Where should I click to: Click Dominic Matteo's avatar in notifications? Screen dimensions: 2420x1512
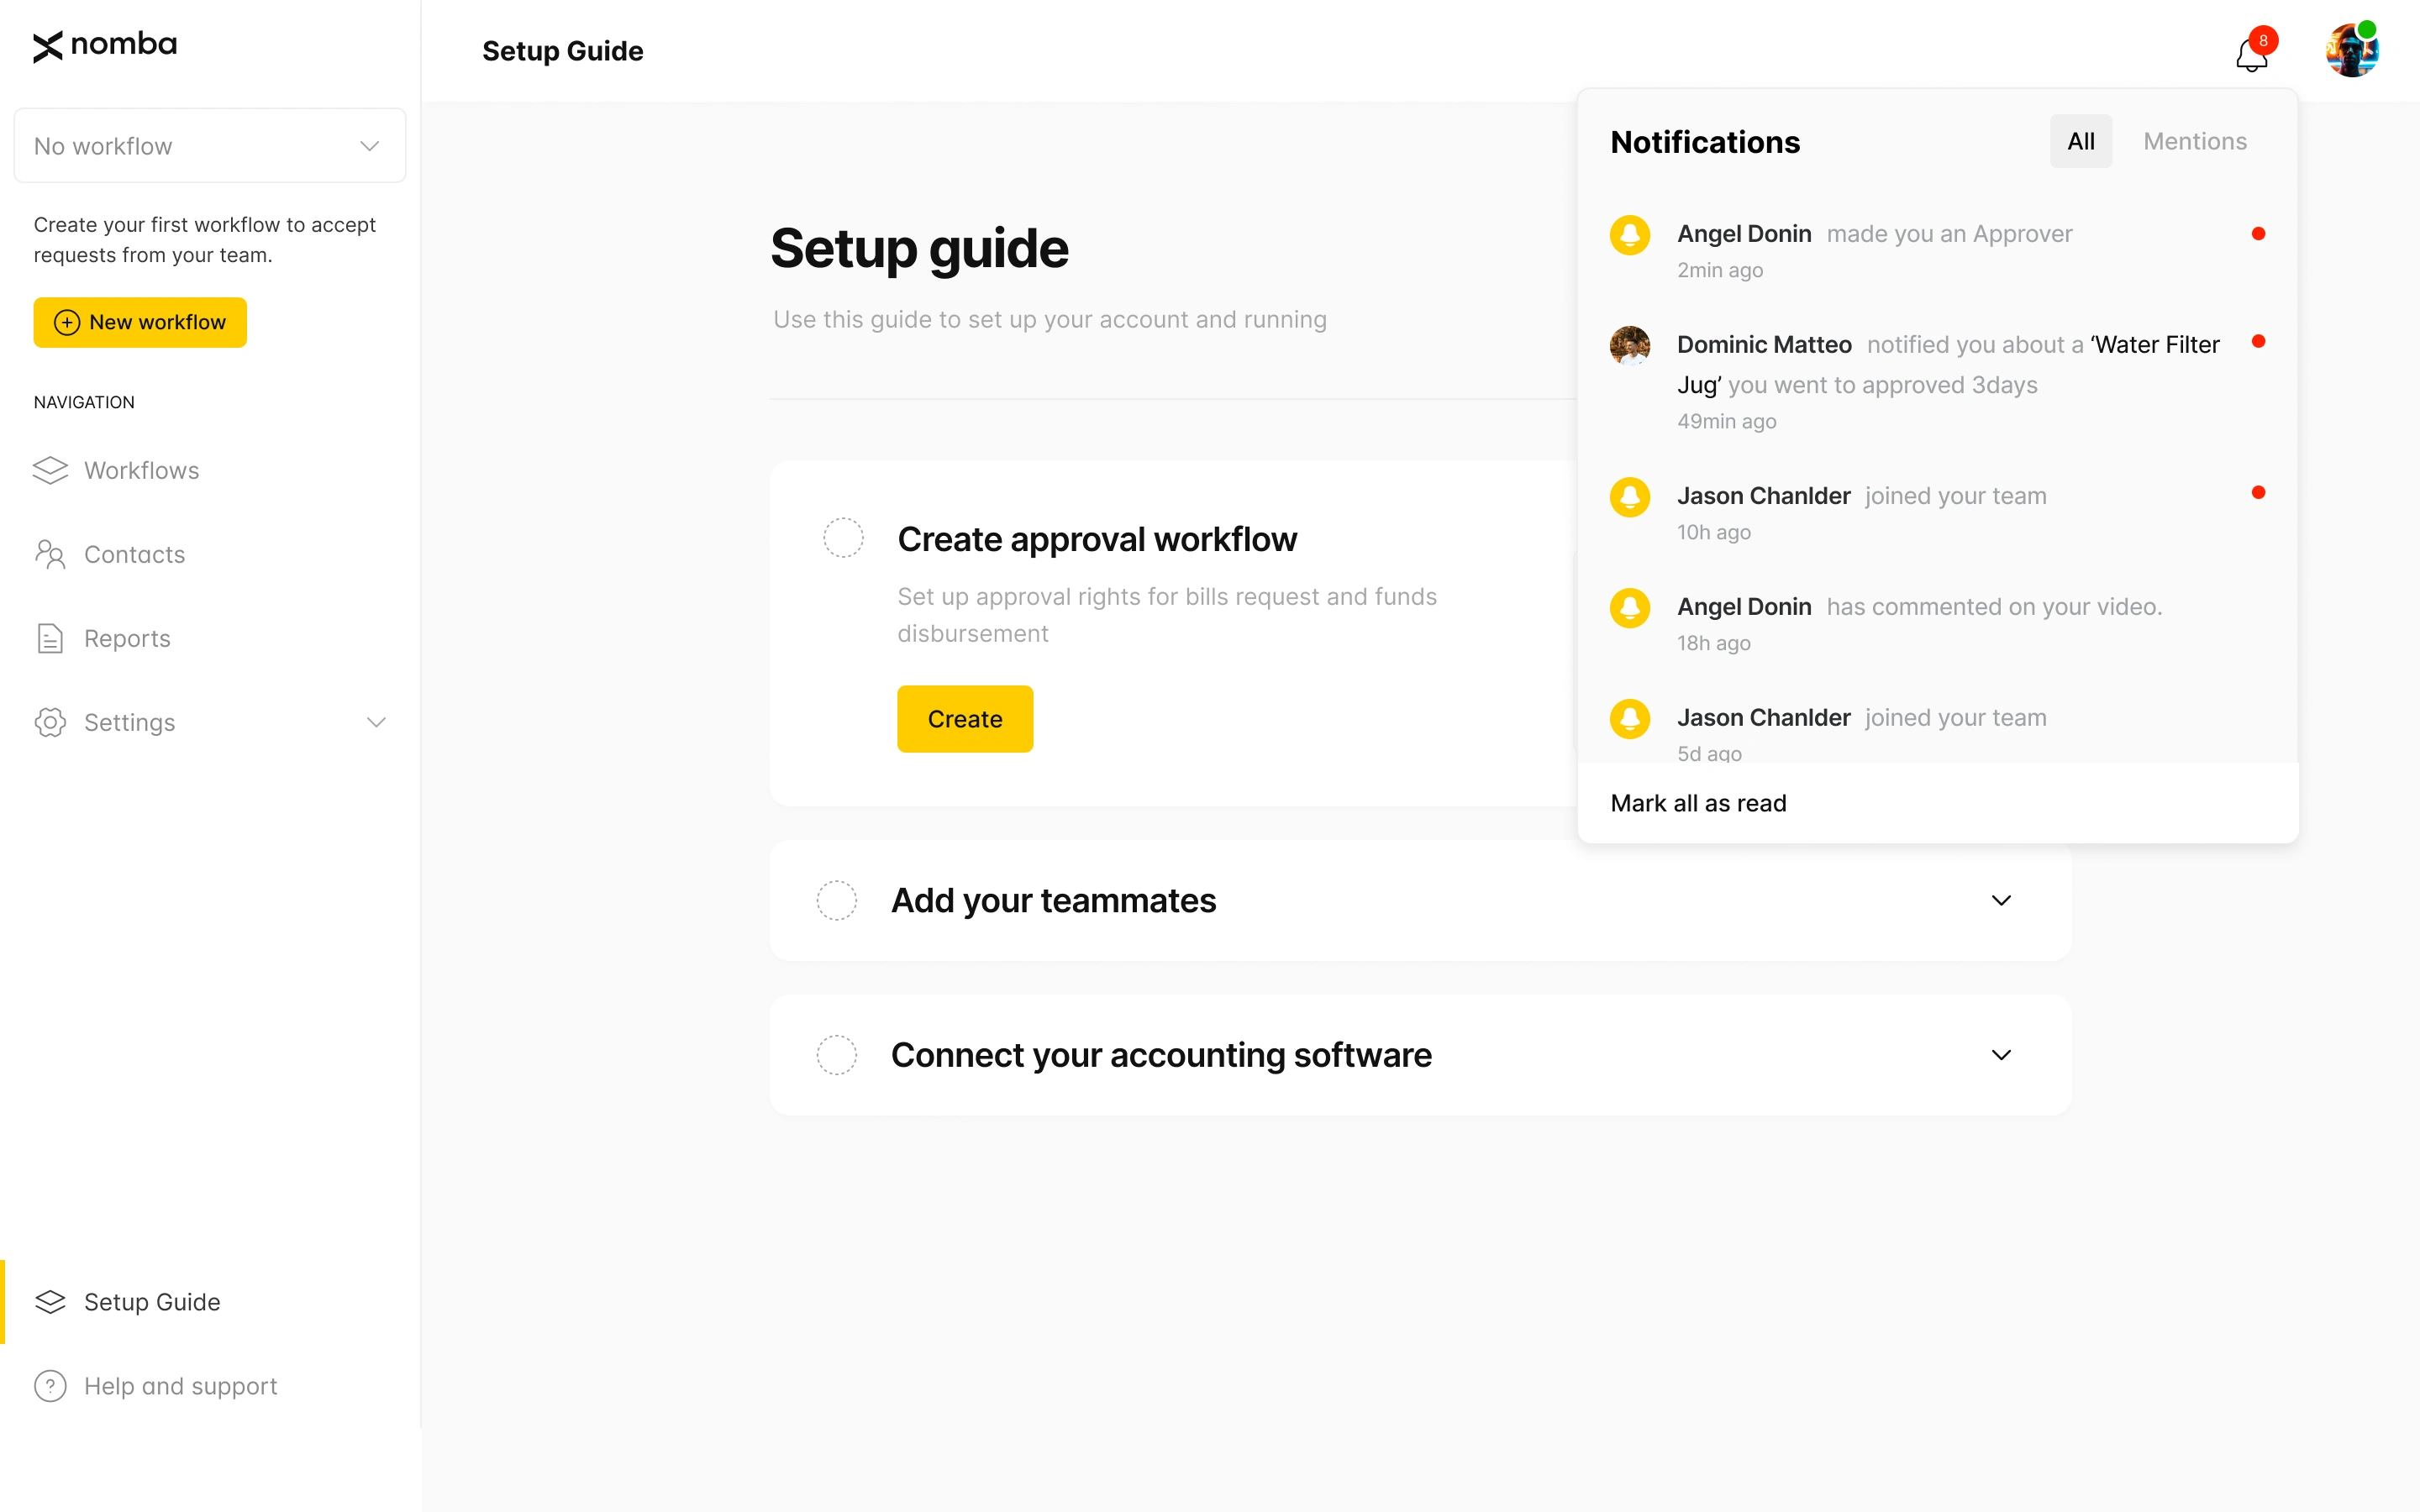1630,346
